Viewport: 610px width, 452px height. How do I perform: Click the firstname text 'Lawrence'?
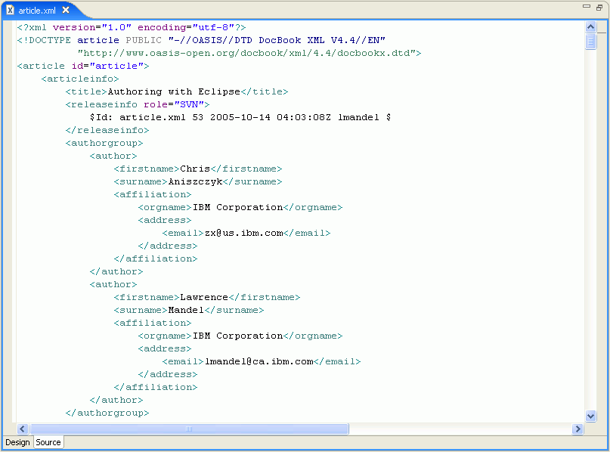coord(204,297)
